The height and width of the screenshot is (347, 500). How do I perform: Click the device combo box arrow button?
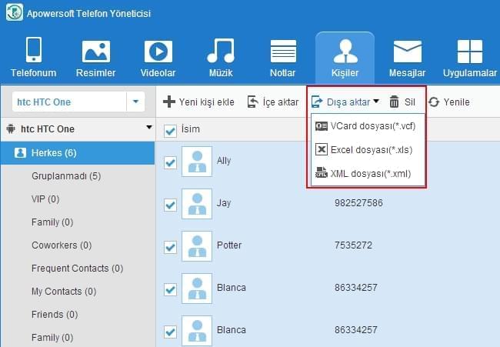(136, 102)
